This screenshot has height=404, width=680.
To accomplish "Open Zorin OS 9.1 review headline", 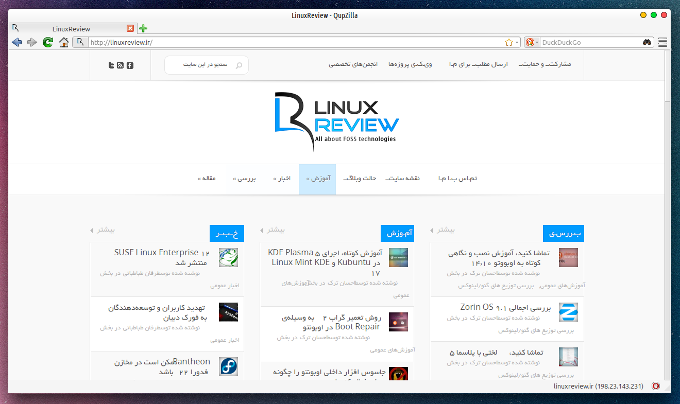I will (x=505, y=307).
